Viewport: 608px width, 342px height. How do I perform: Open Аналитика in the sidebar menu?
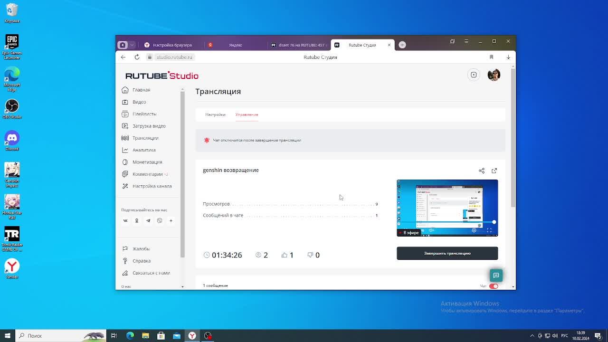coord(144,150)
